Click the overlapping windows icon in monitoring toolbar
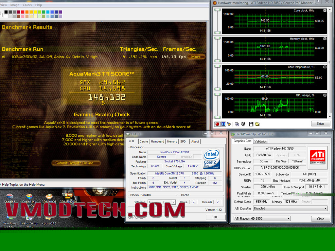Image resolution: width=335 pixels, height=251 pixels. [237, 124]
